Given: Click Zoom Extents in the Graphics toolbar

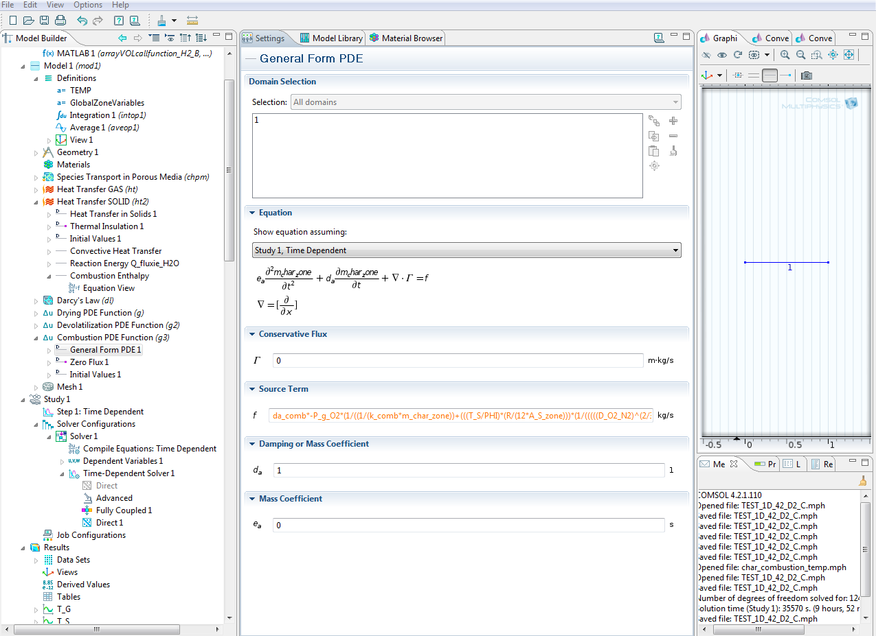Looking at the screenshot, I should pyautogui.click(x=849, y=55).
